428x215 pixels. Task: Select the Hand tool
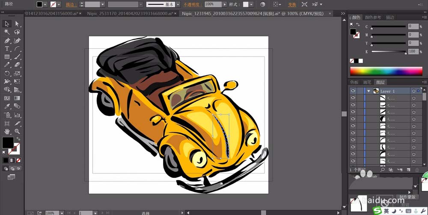pyautogui.click(x=7, y=131)
